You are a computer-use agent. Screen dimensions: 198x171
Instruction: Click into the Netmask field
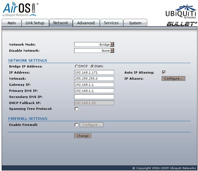tap(94, 79)
